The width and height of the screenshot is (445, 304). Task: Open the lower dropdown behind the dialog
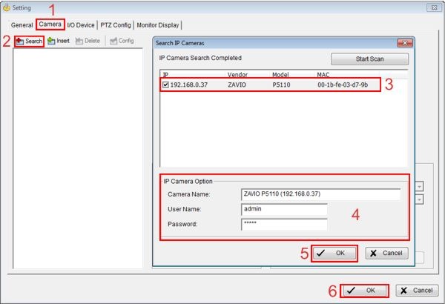(x=420, y=199)
